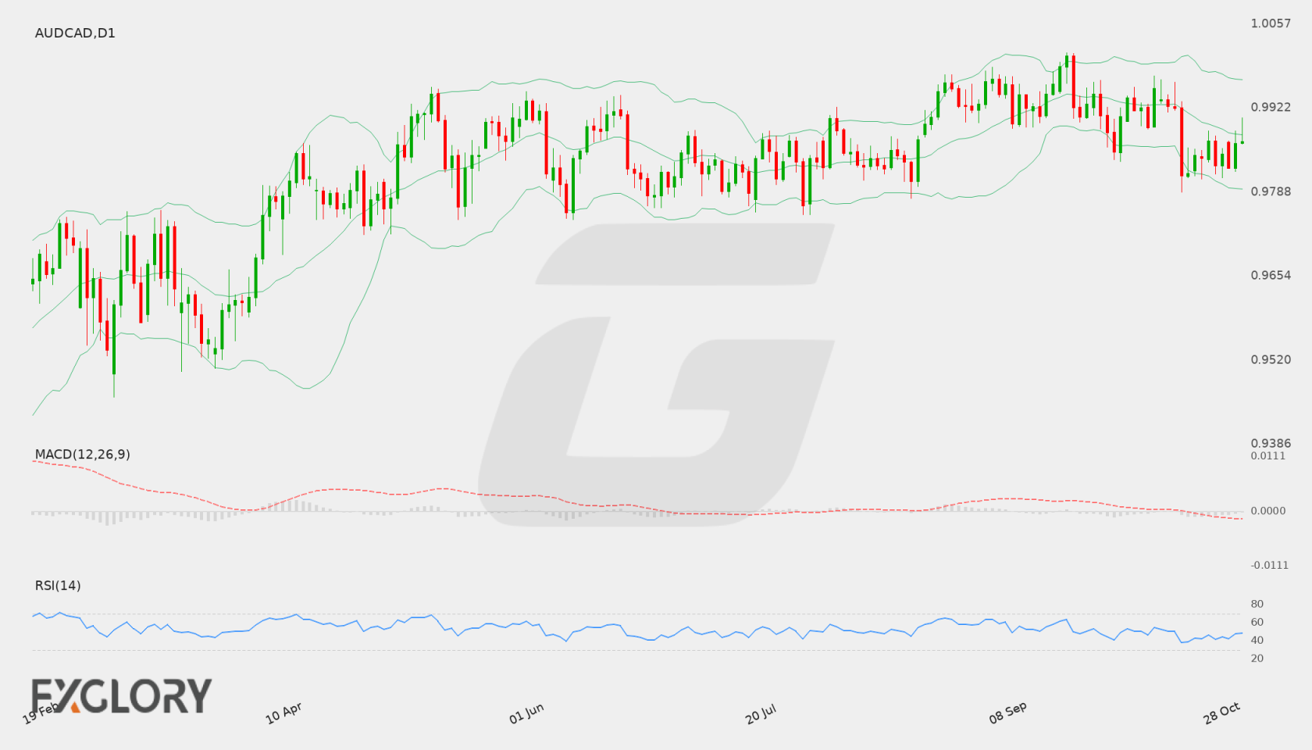
Task: Click the 28 Oct date label
Action: 1222,712
